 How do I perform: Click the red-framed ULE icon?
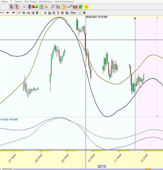pyautogui.click(x=75, y=7)
